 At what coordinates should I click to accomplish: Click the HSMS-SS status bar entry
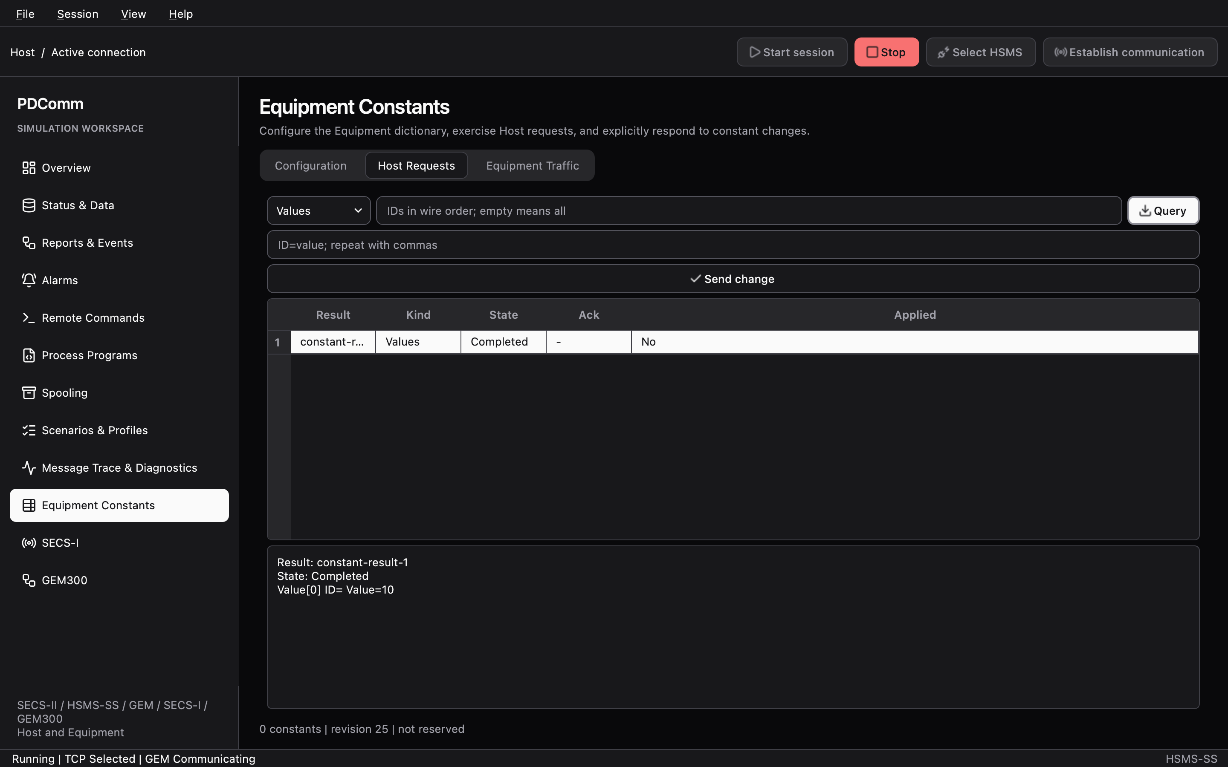click(1191, 759)
